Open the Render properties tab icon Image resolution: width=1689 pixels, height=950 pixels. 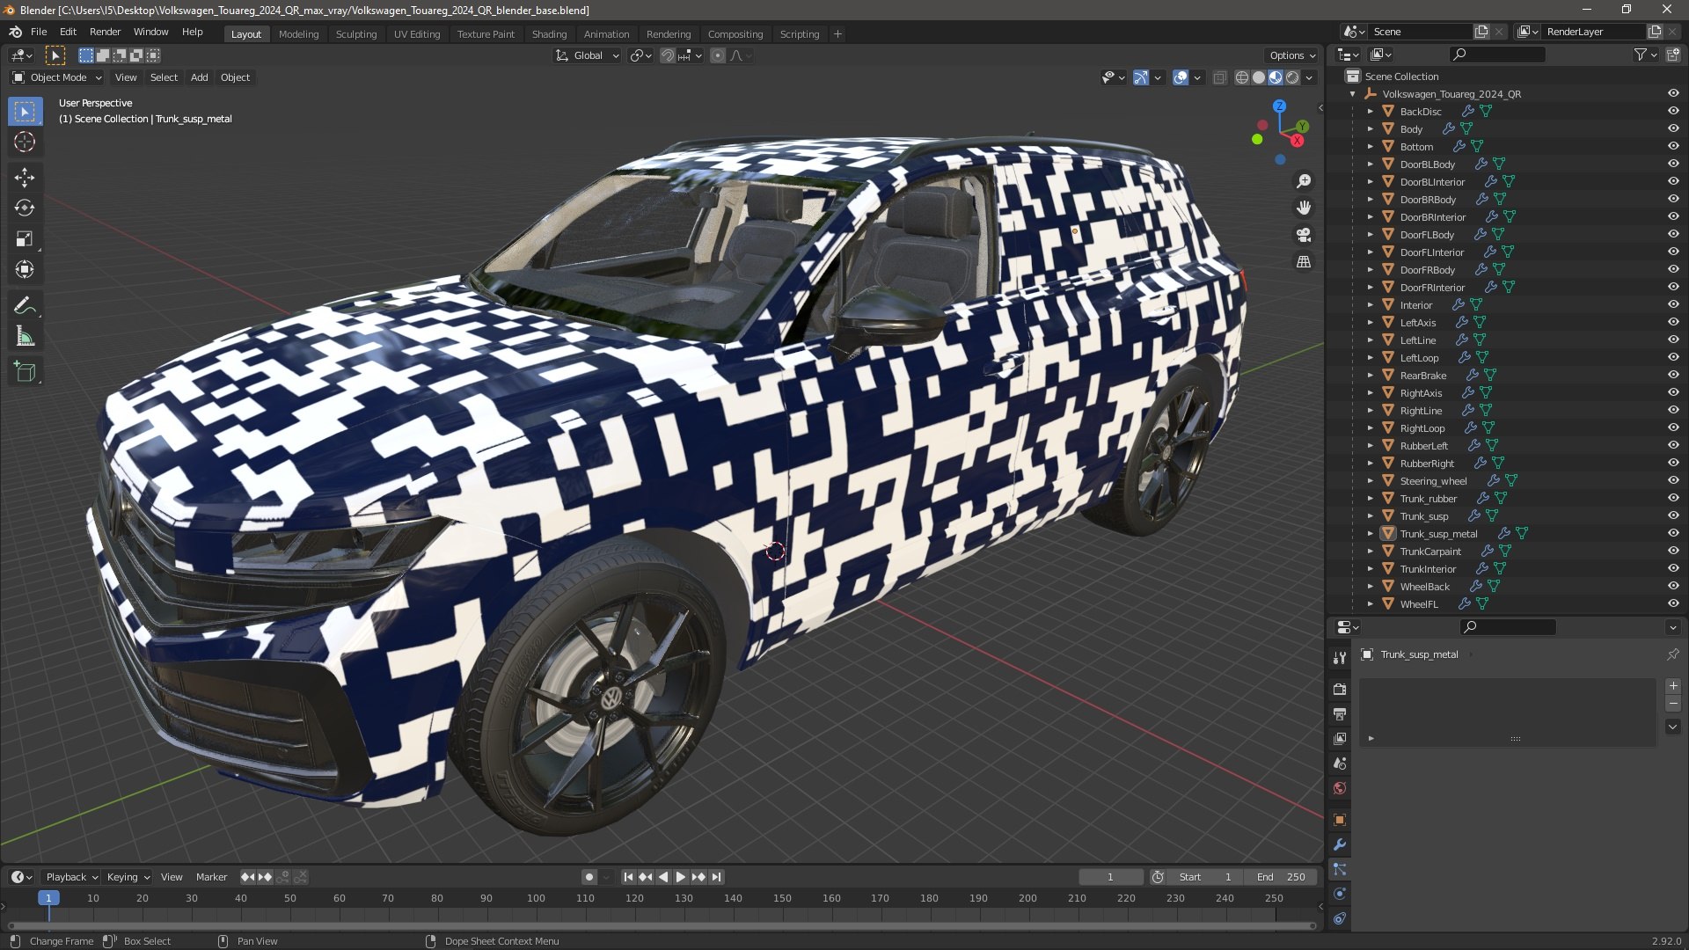coord(1340,690)
